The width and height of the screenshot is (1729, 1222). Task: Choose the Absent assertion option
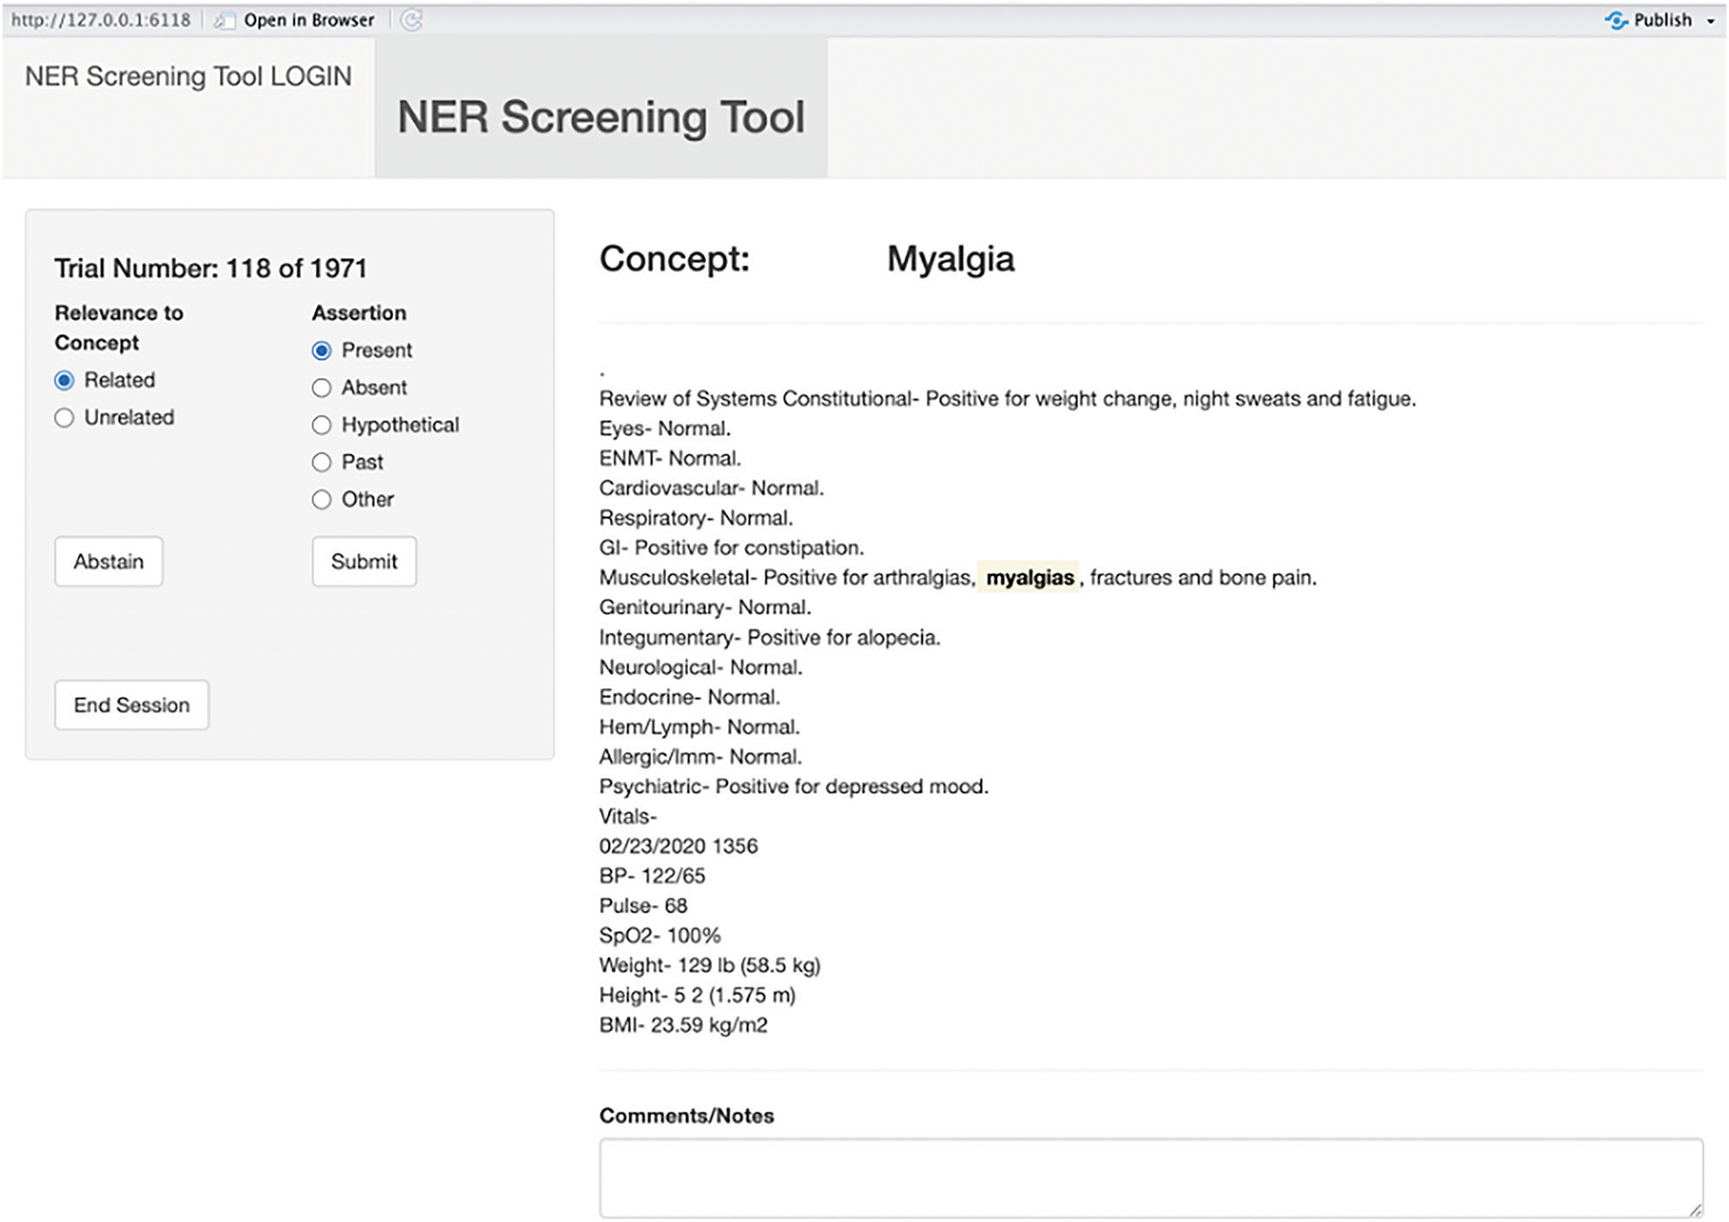click(322, 388)
